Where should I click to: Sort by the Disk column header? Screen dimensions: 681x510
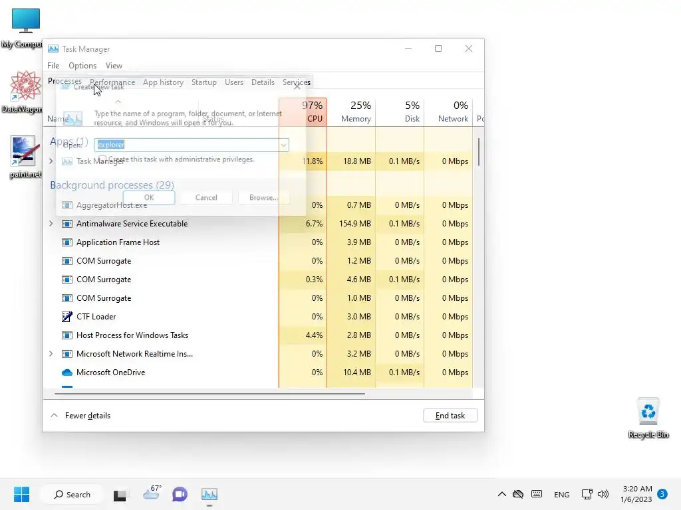coord(400,112)
